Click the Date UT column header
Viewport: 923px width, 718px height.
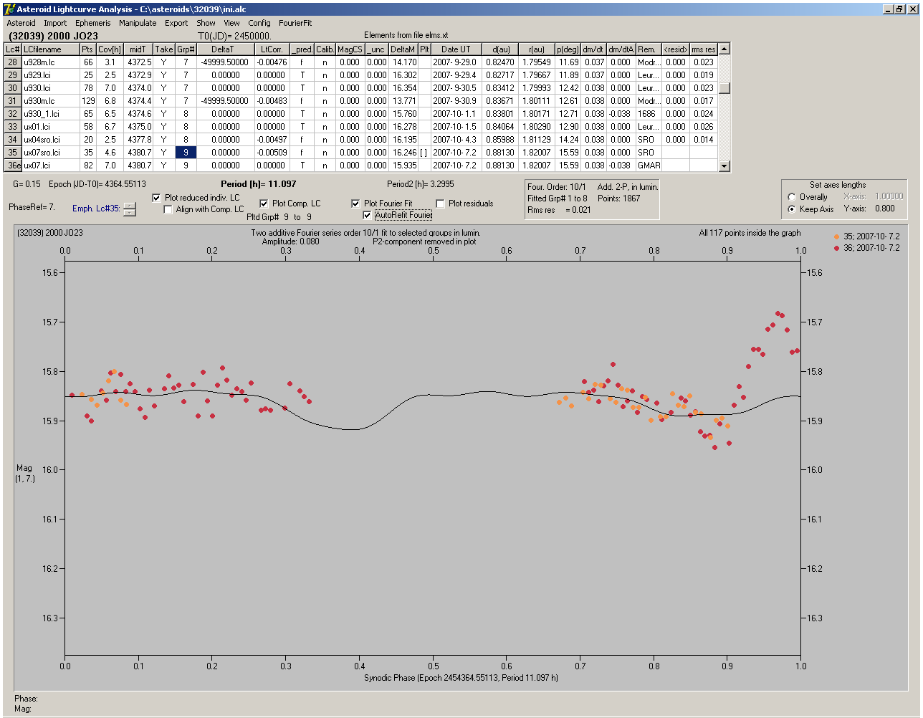click(456, 49)
